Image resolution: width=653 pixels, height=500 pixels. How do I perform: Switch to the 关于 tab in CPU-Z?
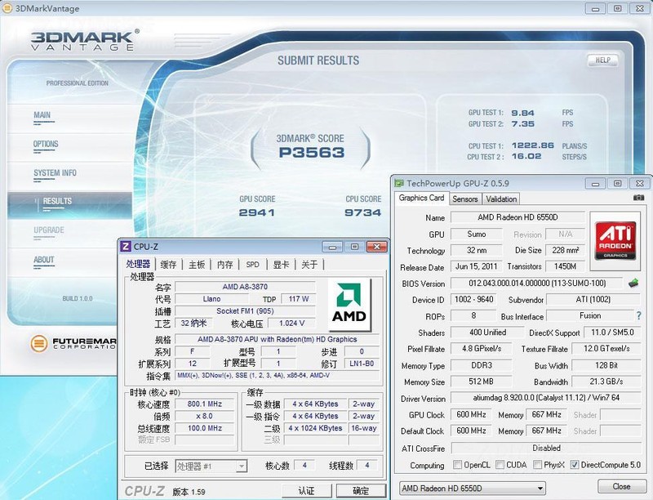pos(309,265)
